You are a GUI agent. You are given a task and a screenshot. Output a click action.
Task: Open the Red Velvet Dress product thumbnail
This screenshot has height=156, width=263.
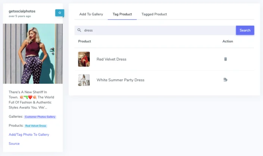tap(84, 59)
